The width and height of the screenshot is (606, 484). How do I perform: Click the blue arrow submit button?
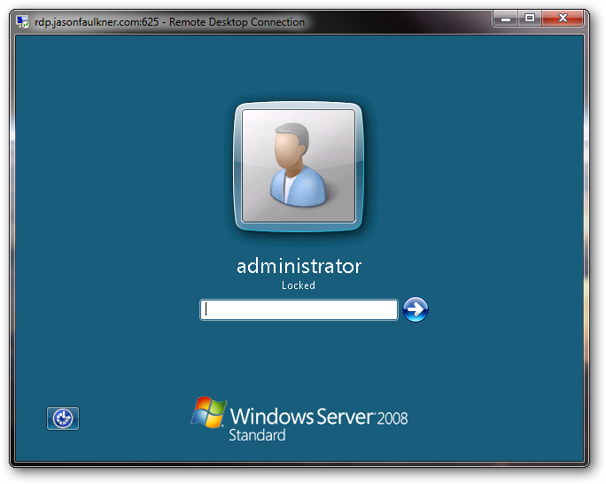416,309
